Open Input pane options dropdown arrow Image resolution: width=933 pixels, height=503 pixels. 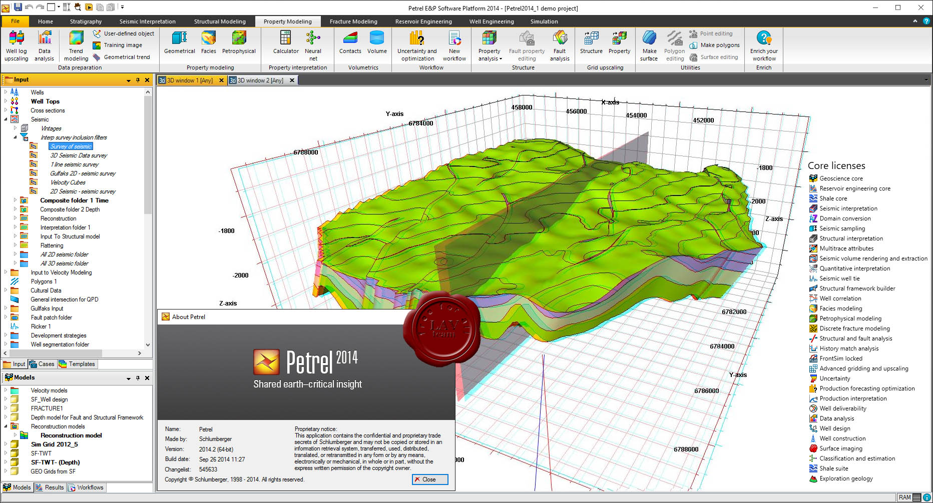click(129, 80)
